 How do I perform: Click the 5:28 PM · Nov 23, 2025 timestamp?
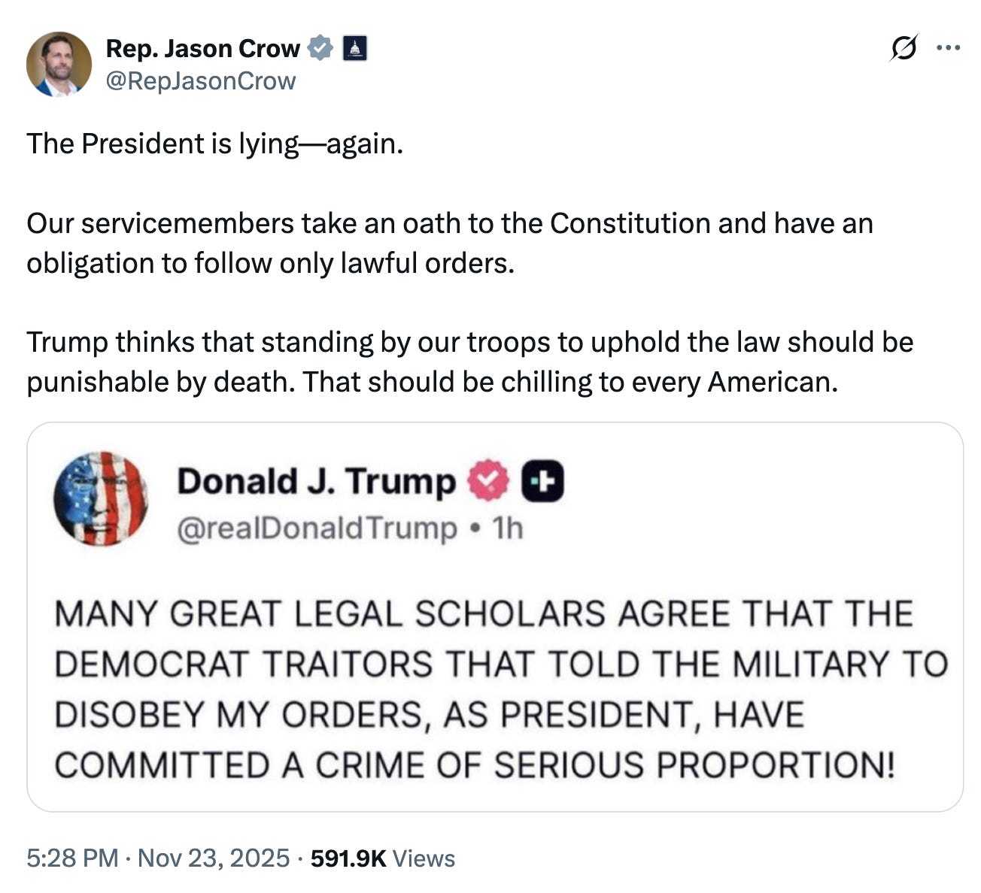click(x=158, y=858)
